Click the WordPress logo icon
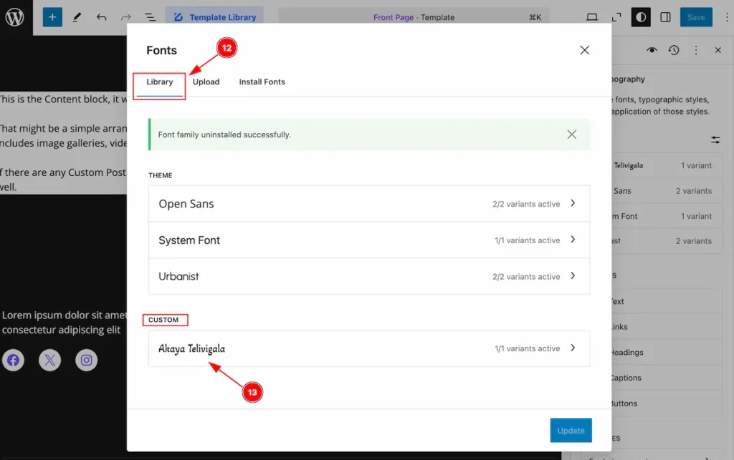 (x=15, y=17)
